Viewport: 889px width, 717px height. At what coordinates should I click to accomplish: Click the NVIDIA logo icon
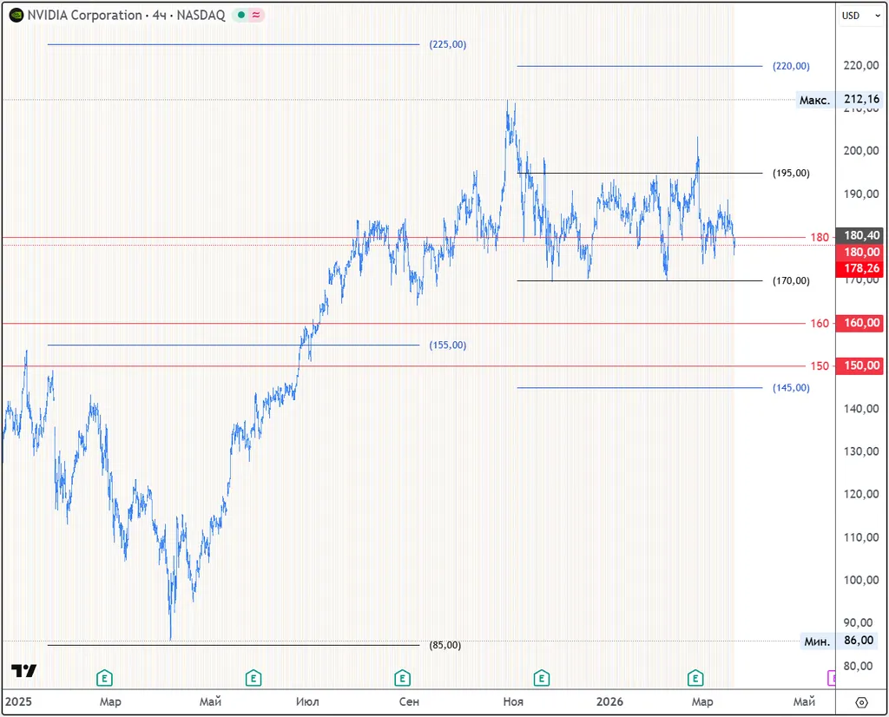(16, 15)
